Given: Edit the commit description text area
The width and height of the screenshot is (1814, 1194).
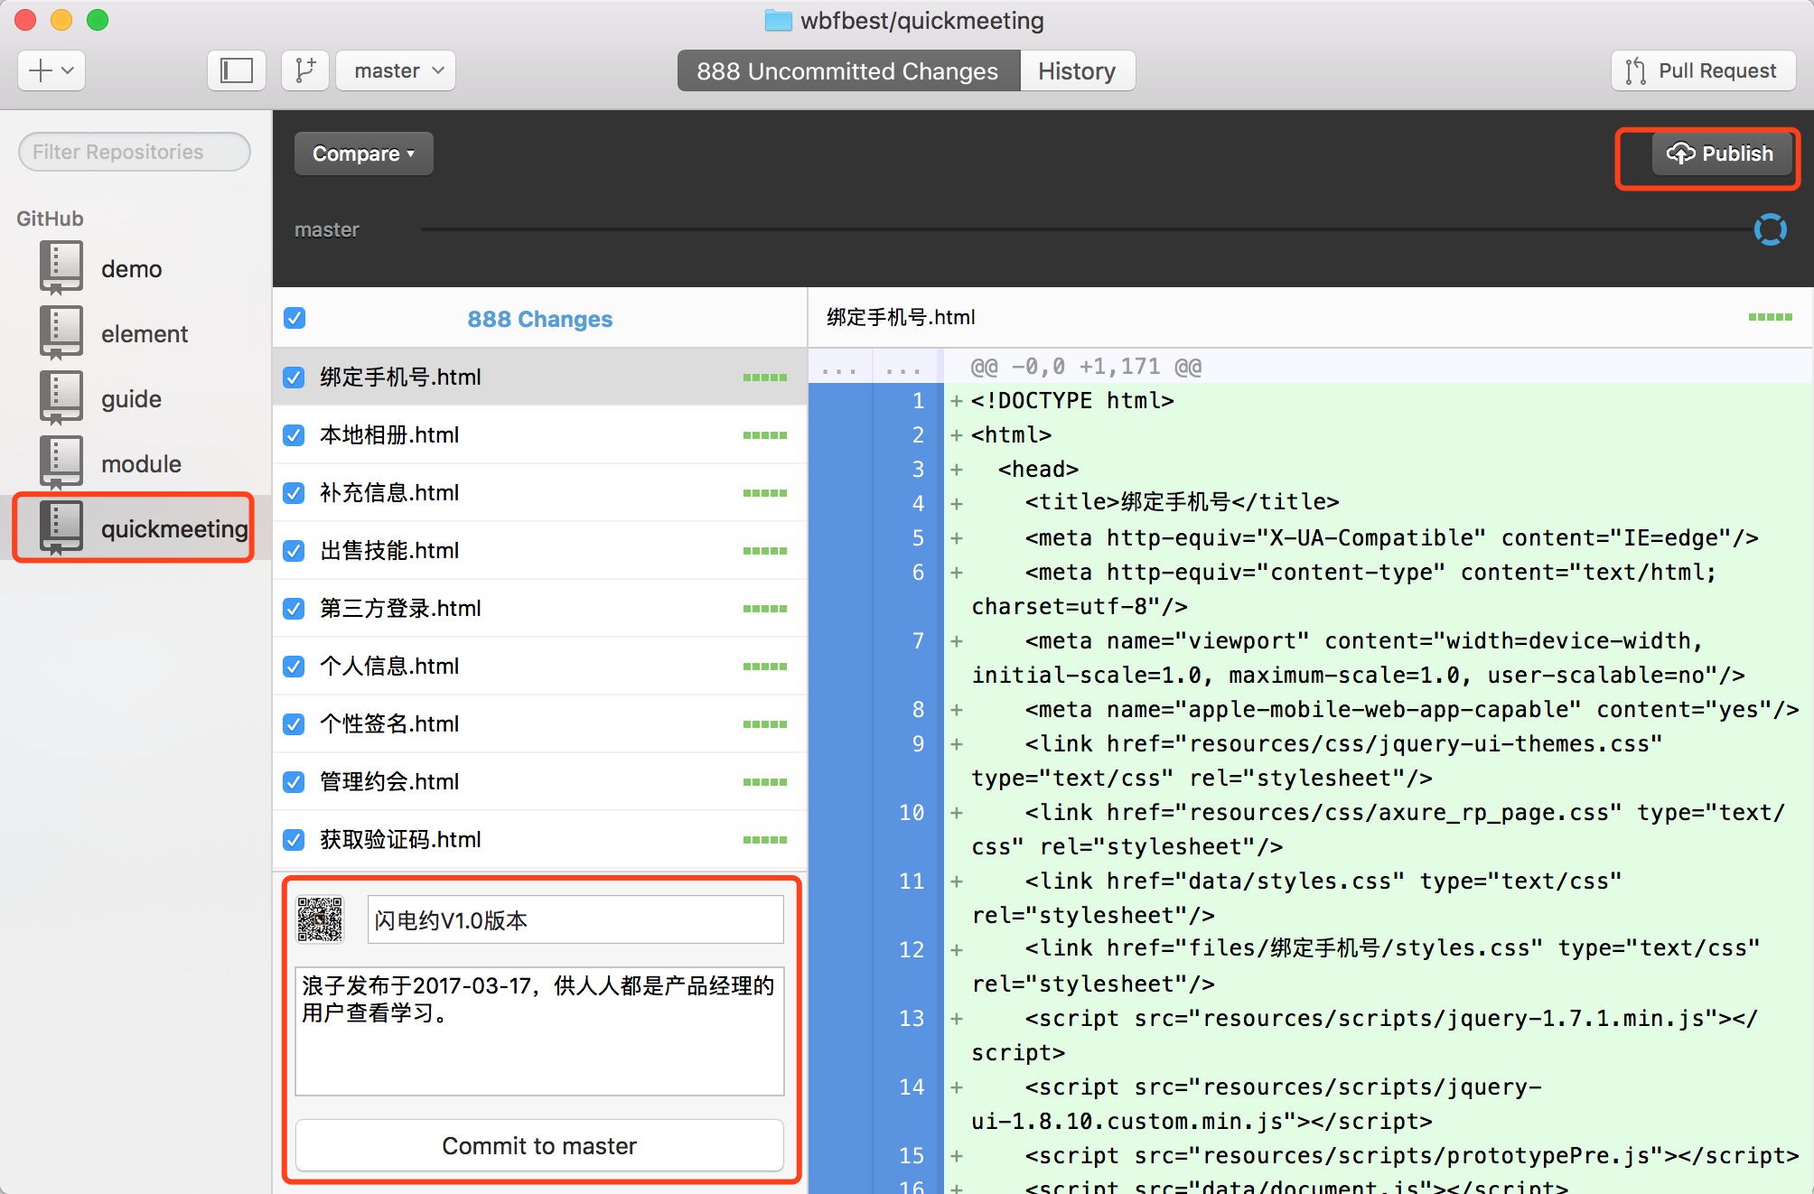Looking at the screenshot, I should (x=539, y=1031).
